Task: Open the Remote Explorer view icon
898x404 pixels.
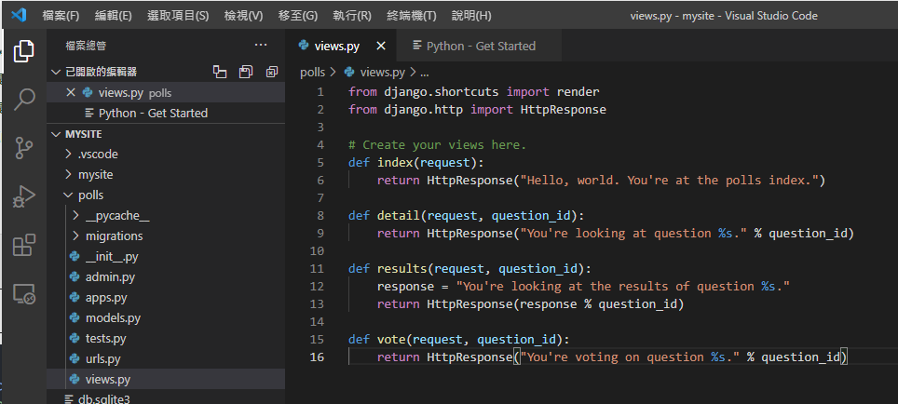Action: point(23,295)
